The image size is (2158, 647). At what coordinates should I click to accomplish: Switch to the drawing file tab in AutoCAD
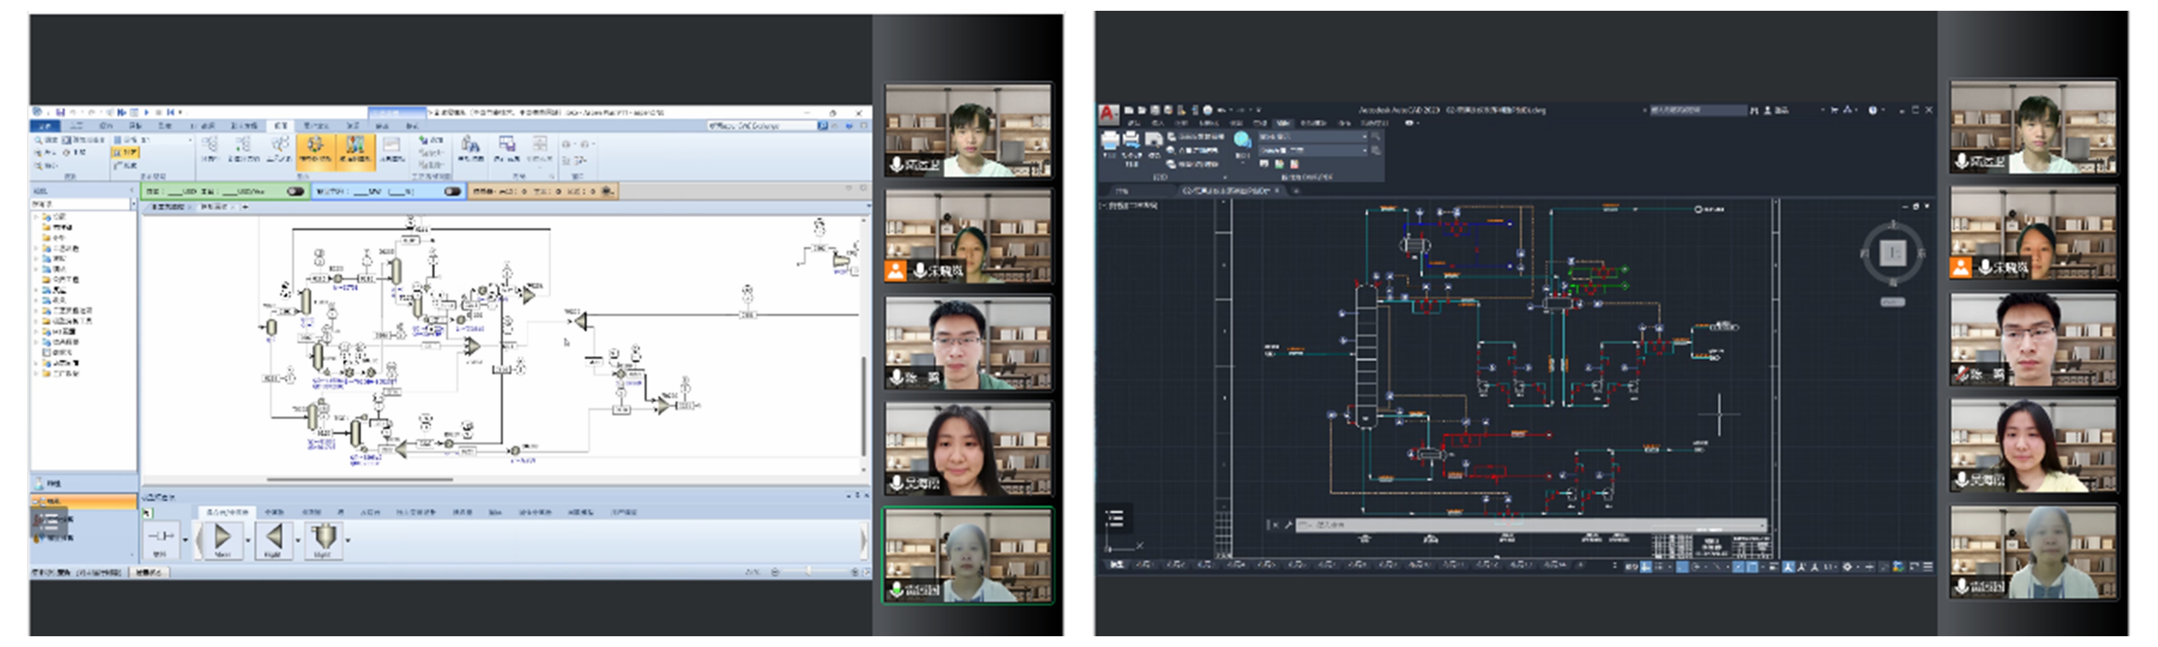[x=1225, y=192]
